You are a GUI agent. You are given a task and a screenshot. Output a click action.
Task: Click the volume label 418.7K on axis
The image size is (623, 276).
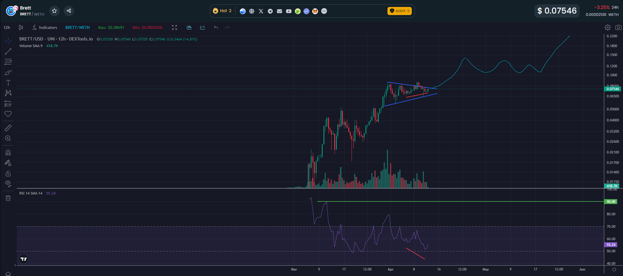612,186
